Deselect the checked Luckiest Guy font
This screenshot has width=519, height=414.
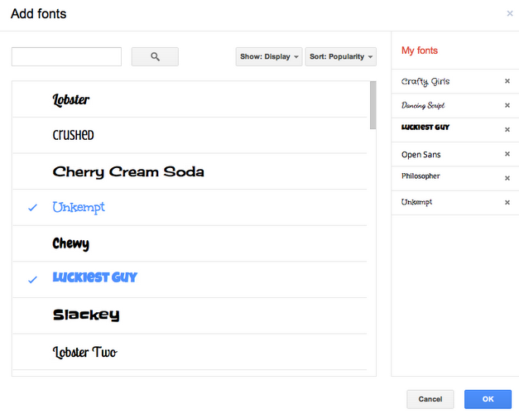(x=94, y=278)
